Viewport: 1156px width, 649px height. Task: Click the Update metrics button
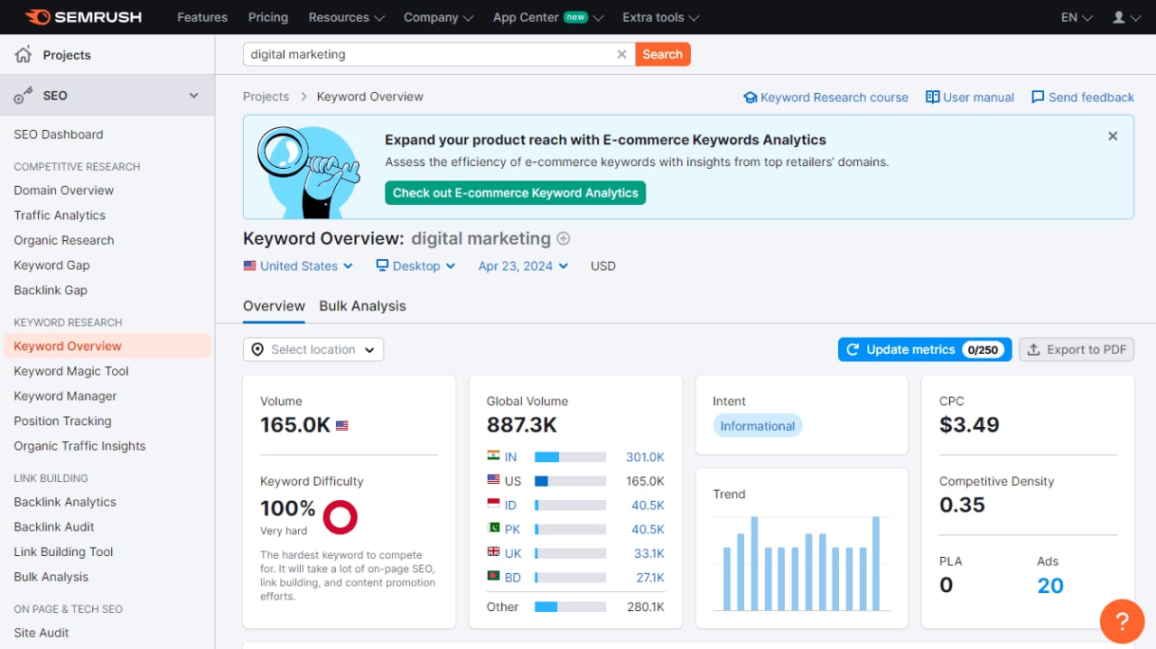[x=925, y=349]
